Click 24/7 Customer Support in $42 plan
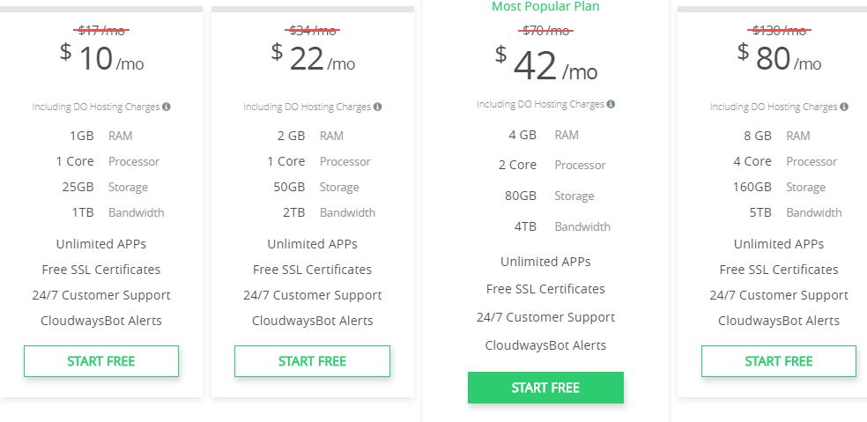Viewport: 867px width, 422px height. coord(545,317)
